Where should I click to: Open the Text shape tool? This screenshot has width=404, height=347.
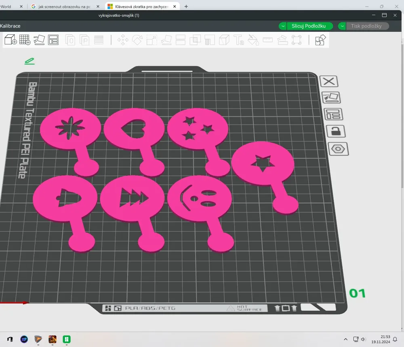(239, 40)
